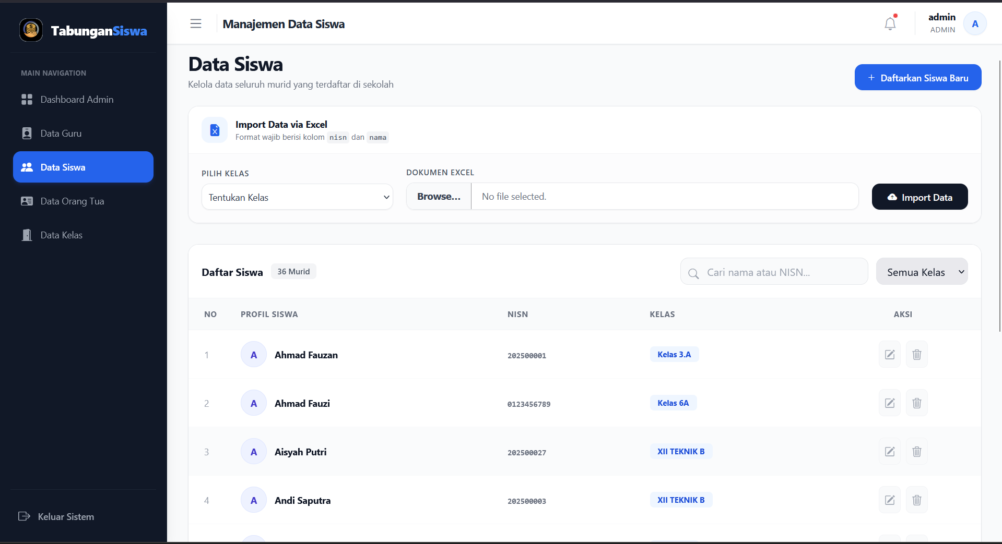
Task: Click the admin avatar circle
Action: coord(975,24)
